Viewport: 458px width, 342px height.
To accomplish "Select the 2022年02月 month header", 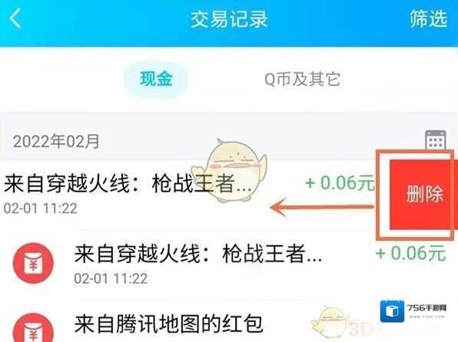I will [56, 142].
